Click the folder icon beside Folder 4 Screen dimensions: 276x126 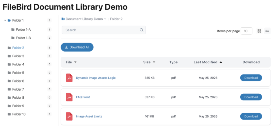9,64
